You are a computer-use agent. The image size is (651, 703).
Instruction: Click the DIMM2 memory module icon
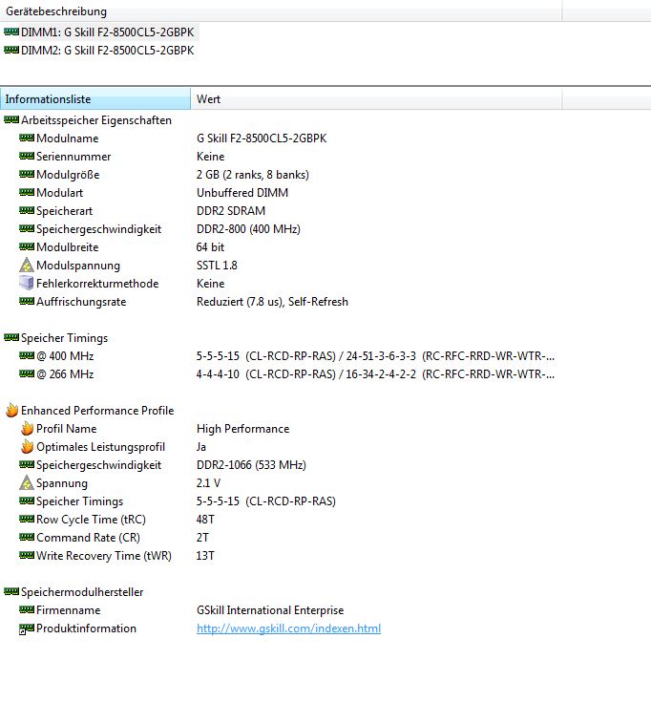[11, 50]
